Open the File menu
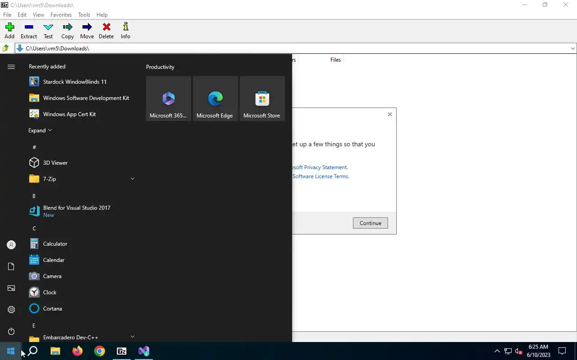Image resolution: width=577 pixels, height=360 pixels. point(7,15)
